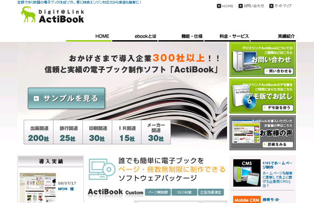Click the デモ版を使う button
The width and height of the screenshot is (314, 203).
278,108
